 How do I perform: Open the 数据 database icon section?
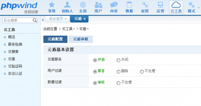click(129, 7)
